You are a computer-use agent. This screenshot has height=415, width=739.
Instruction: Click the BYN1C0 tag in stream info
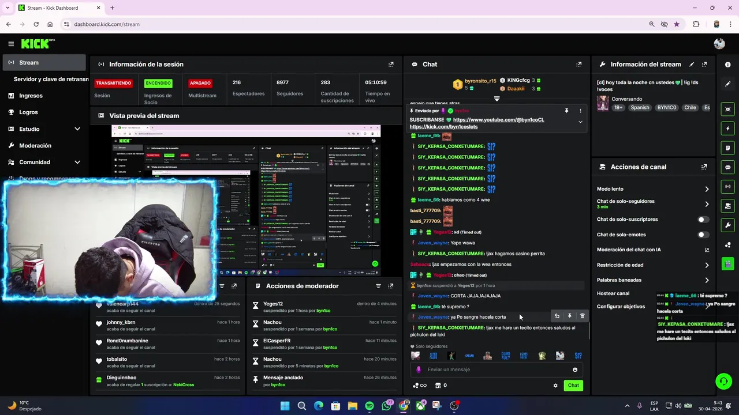pyautogui.click(x=667, y=108)
